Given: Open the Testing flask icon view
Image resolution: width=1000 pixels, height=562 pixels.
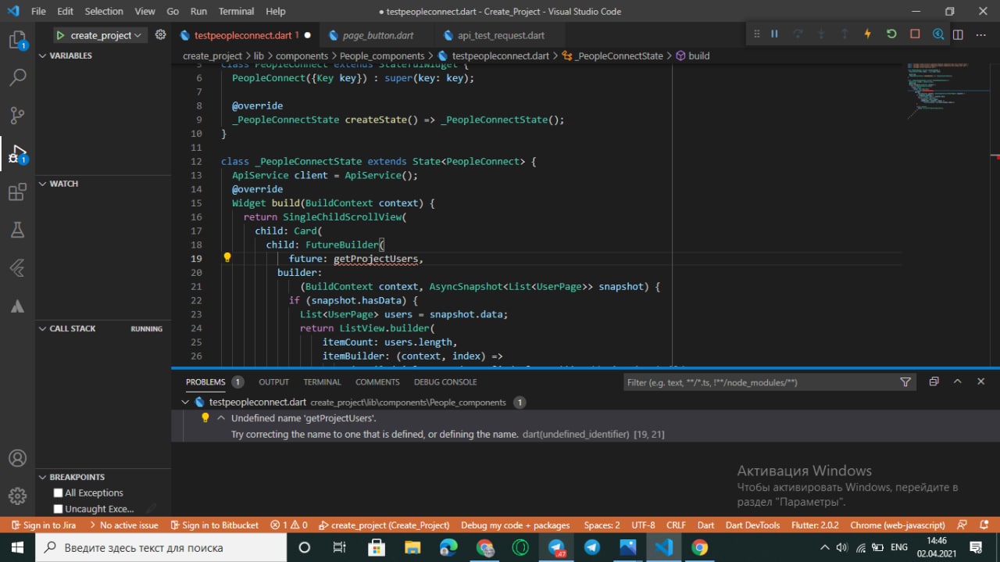Looking at the screenshot, I should point(17,230).
